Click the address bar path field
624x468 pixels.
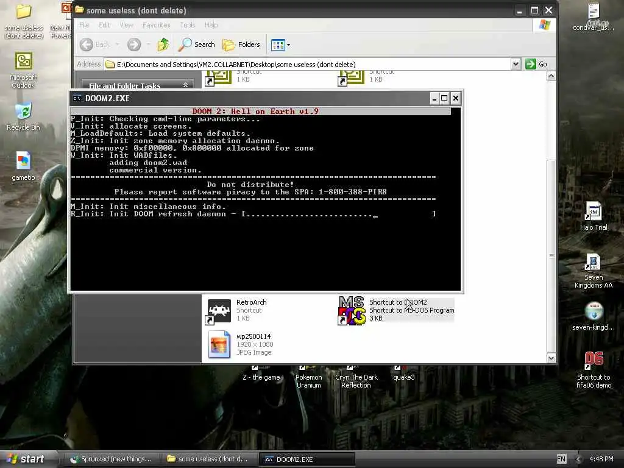point(308,64)
